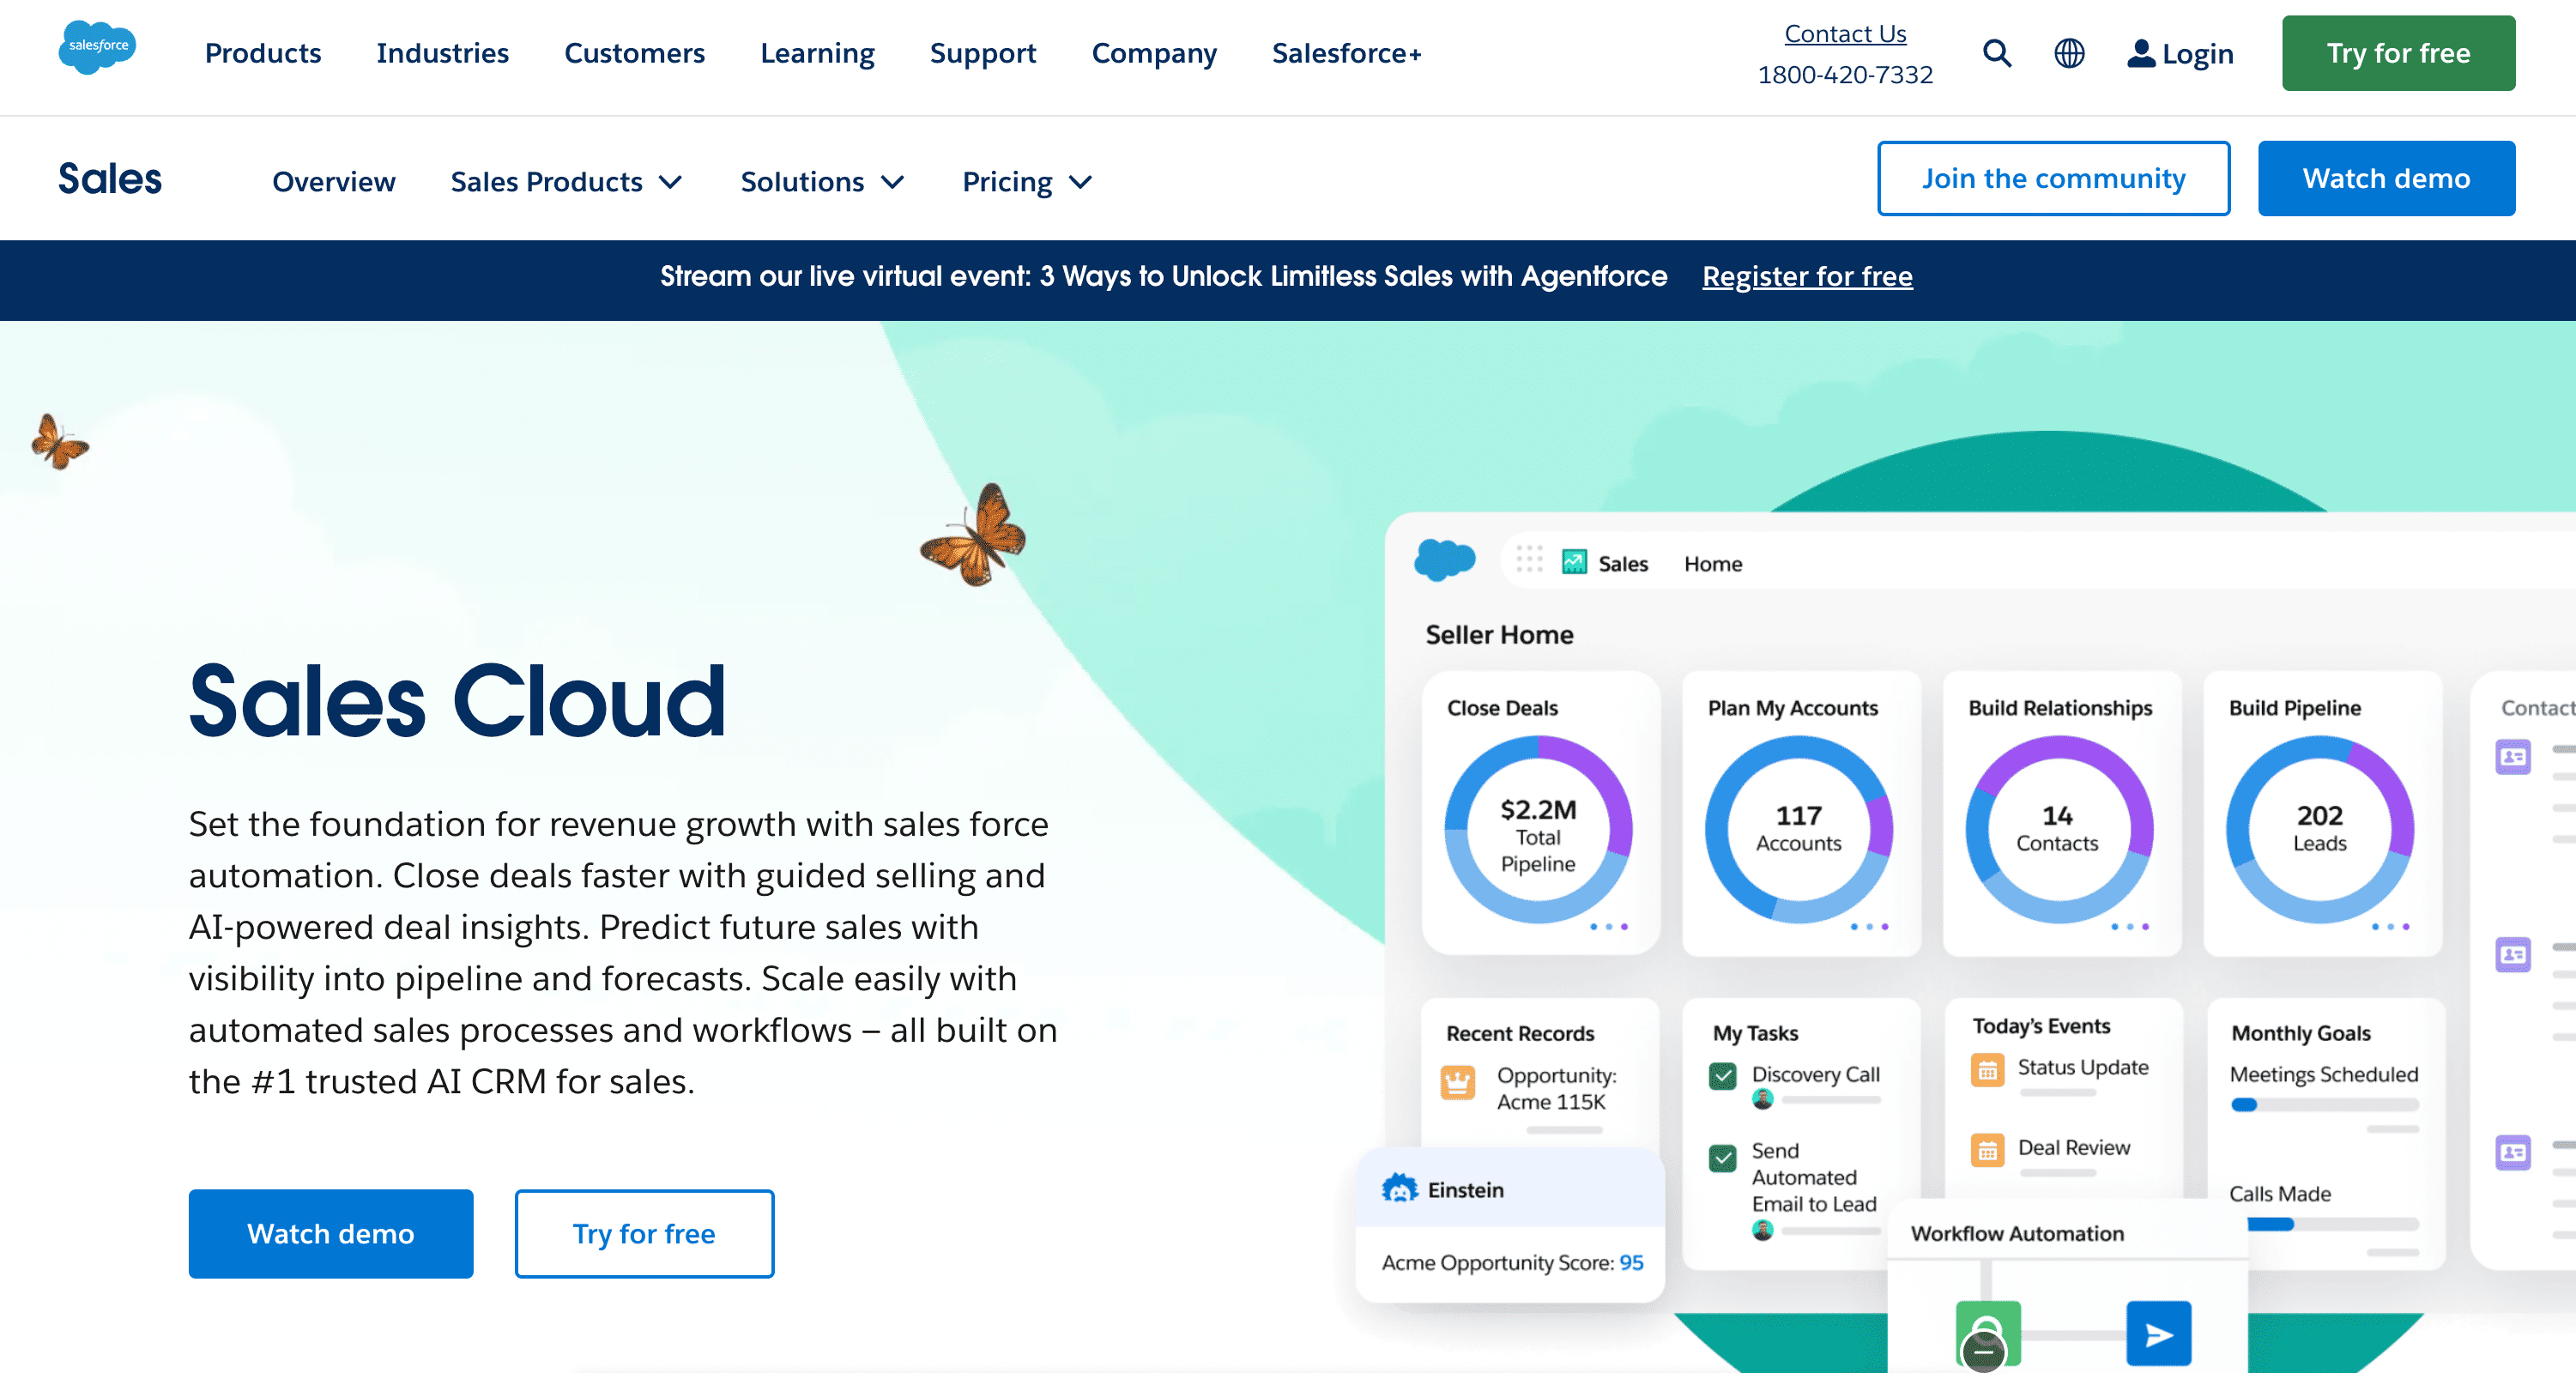
Task: Click the Meetings Scheduled progress bar
Action: coord(2324,1105)
